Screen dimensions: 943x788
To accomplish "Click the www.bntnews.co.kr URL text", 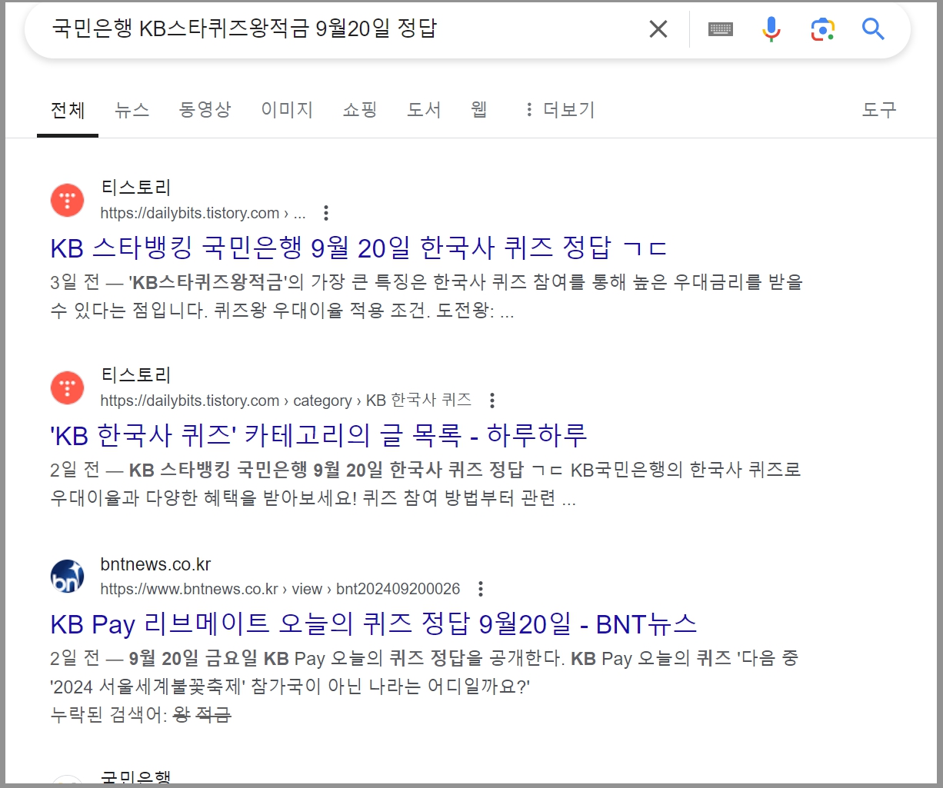I will [280, 589].
